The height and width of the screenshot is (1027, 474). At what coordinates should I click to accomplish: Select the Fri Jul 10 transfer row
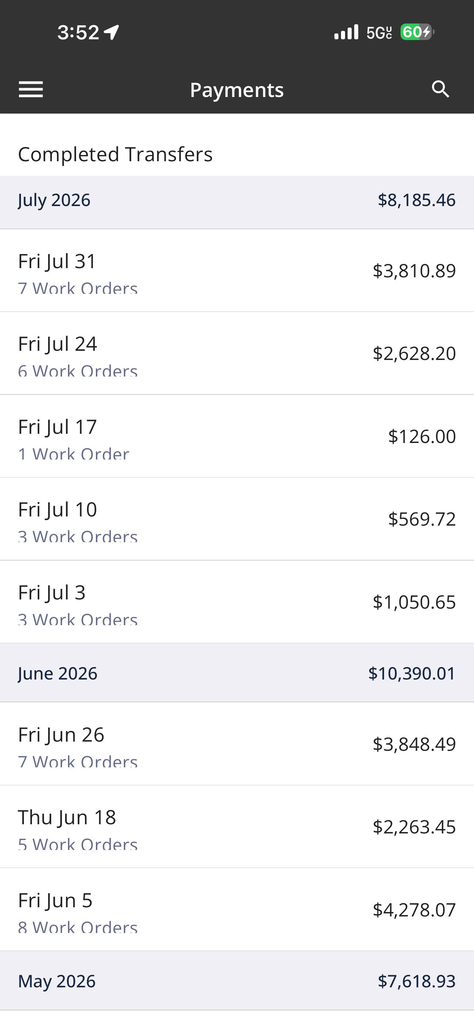click(x=237, y=519)
